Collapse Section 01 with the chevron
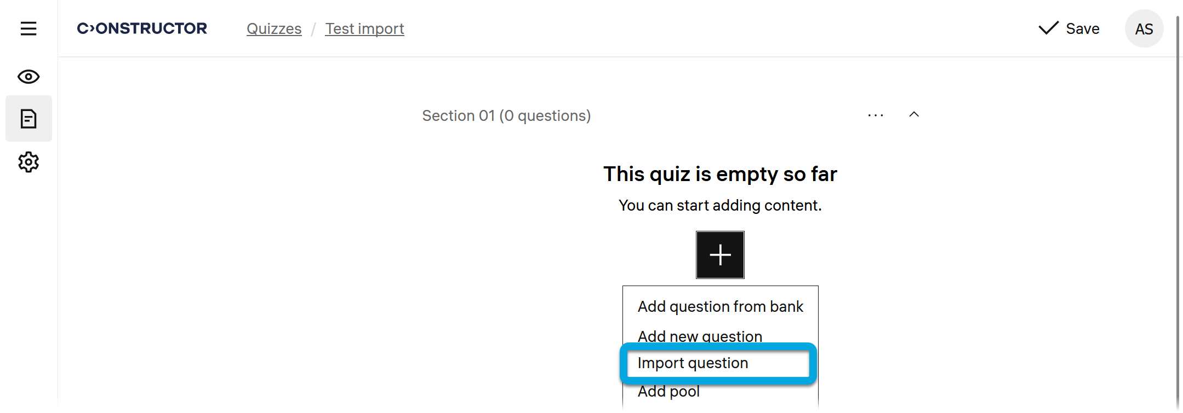This screenshot has width=1183, height=413. [914, 114]
